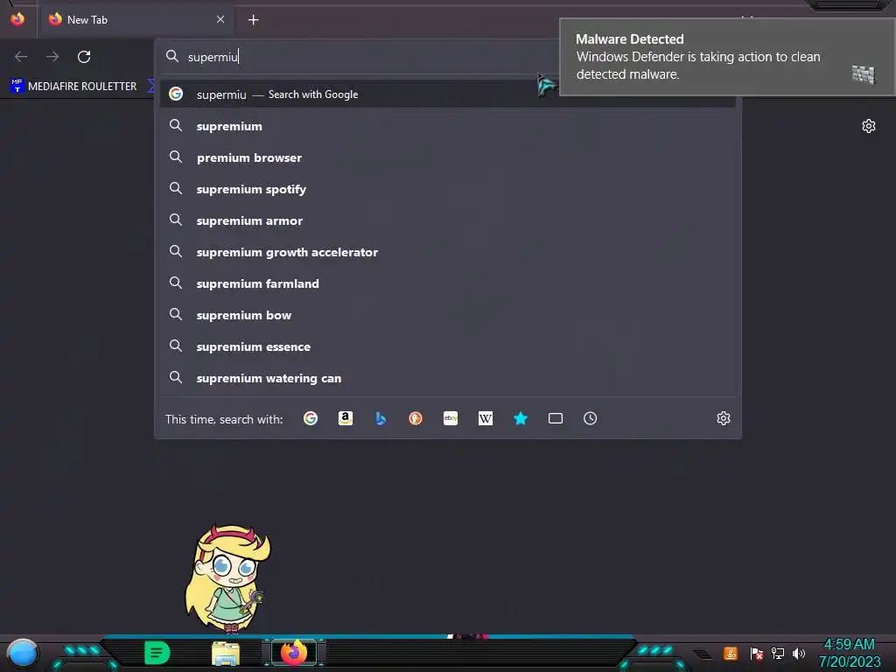Select the 'premium browser' suggestion

click(x=448, y=157)
